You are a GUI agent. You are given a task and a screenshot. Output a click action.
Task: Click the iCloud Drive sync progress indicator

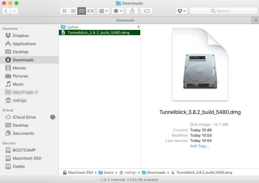click(x=53, y=117)
